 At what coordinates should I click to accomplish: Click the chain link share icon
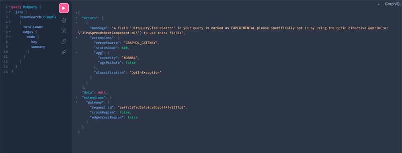click(64, 52)
